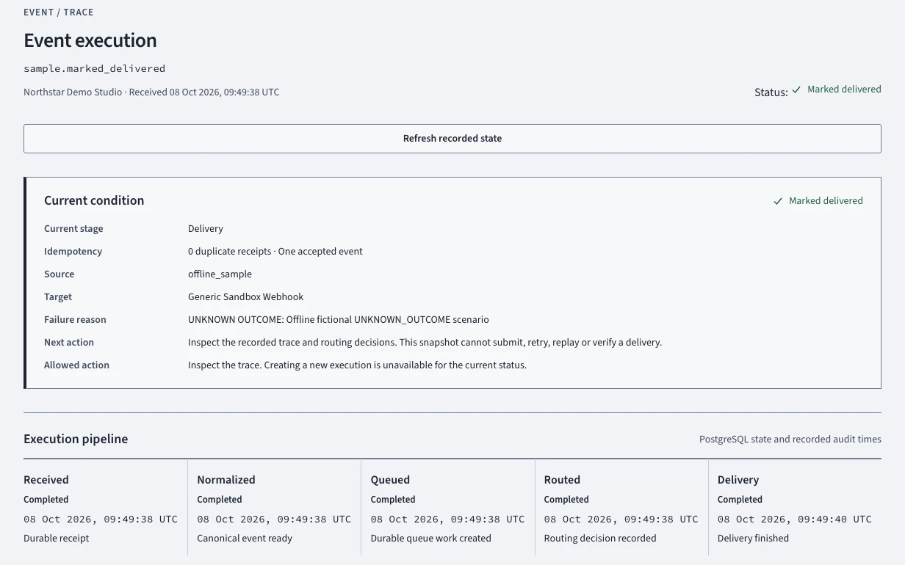Select the Routed stage timestamp
Image resolution: width=905 pixels, height=565 pixels.
click(621, 519)
